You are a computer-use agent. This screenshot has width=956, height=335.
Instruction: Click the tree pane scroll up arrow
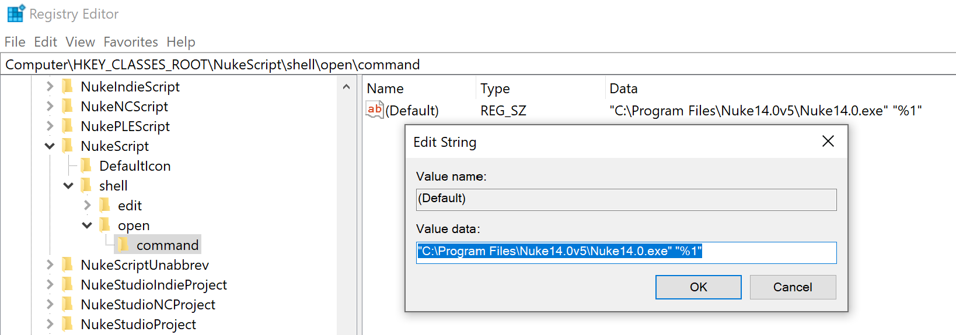[x=346, y=87]
